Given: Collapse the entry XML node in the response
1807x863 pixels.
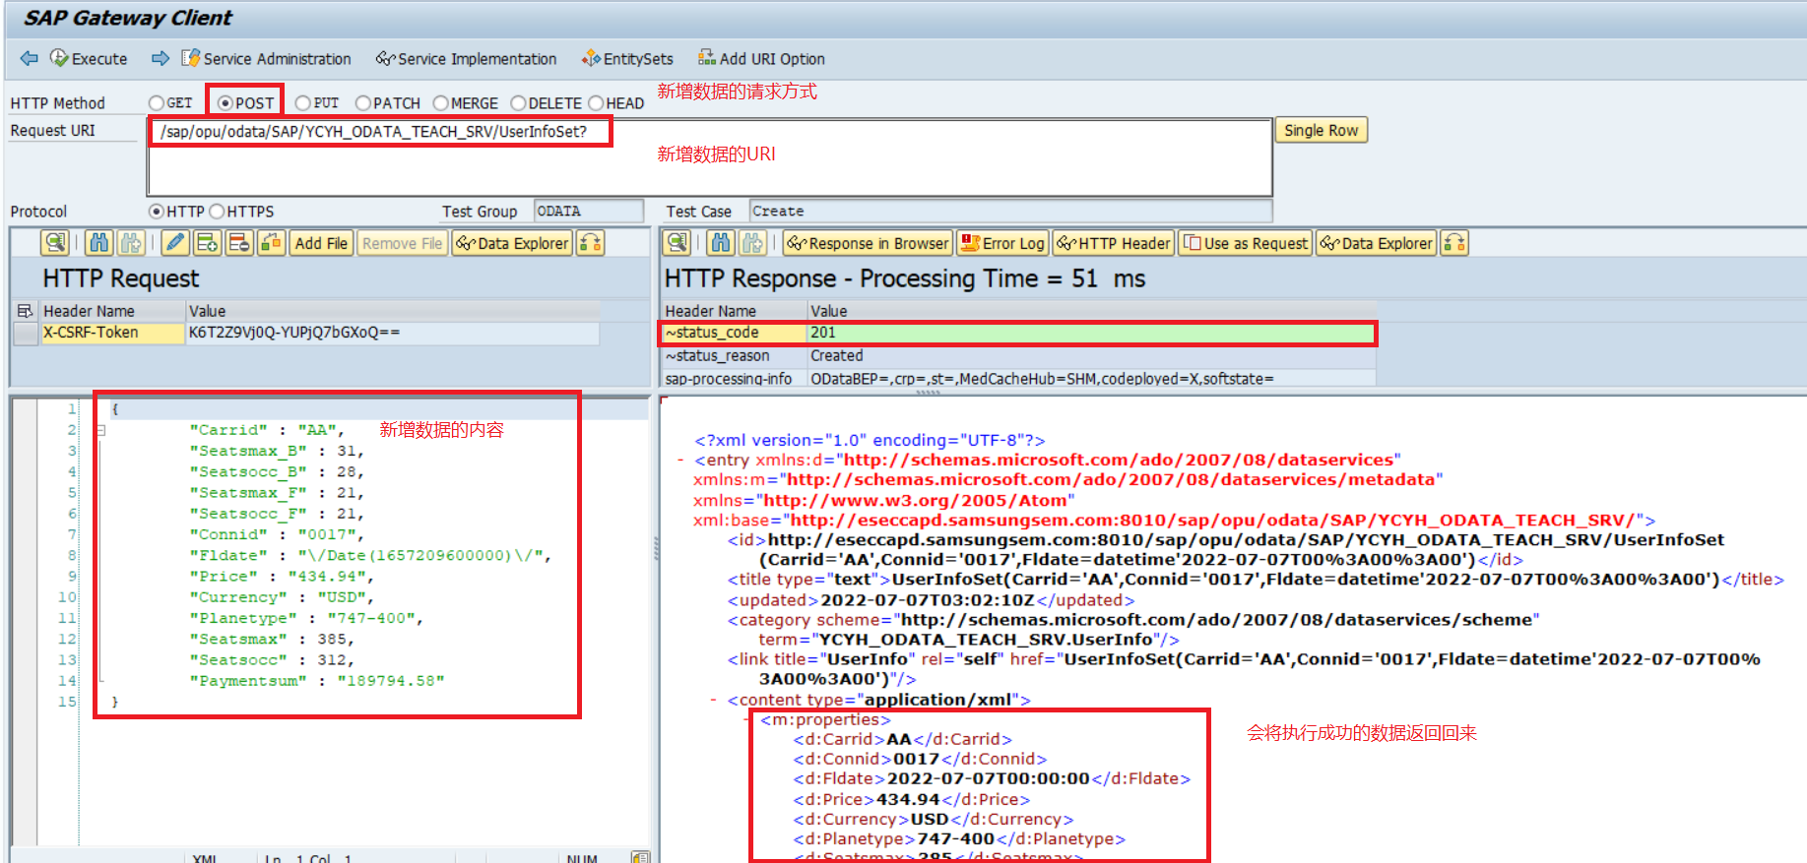Looking at the screenshot, I should [680, 461].
